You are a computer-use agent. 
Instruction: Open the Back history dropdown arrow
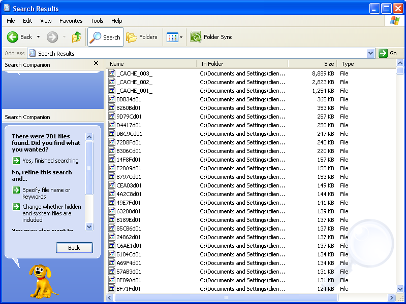pos(38,37)
